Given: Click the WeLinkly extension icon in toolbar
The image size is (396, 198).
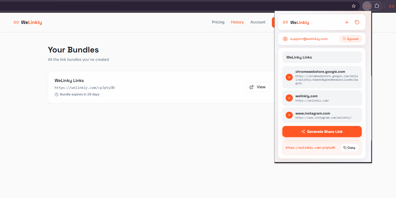Looking at the screenshot, I should tap(367, 6).
